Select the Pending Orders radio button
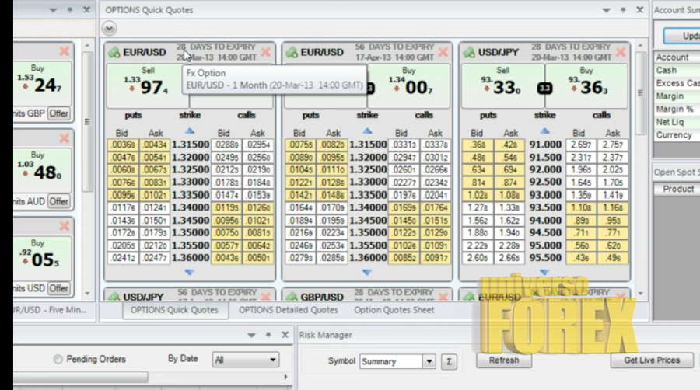Screen dimensions: 700x390 coord(58,360)
